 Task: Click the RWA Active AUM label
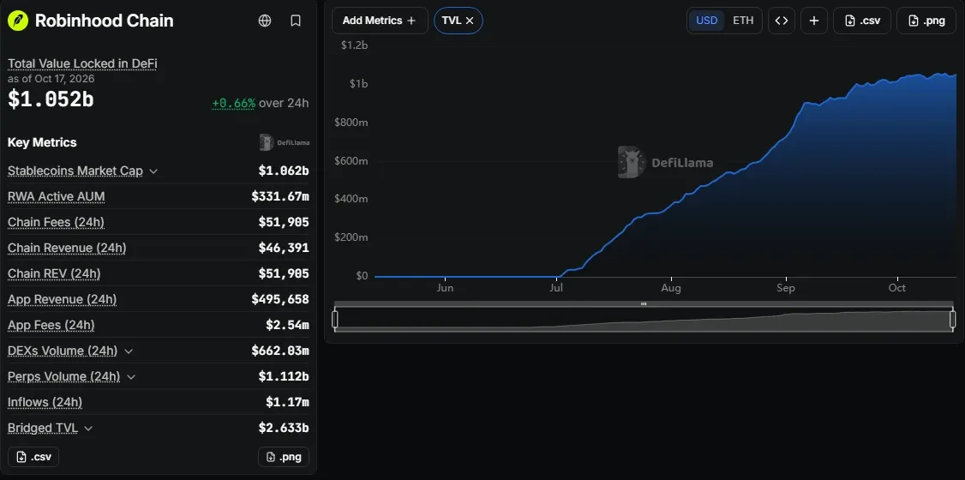click(x=56, y=196)
